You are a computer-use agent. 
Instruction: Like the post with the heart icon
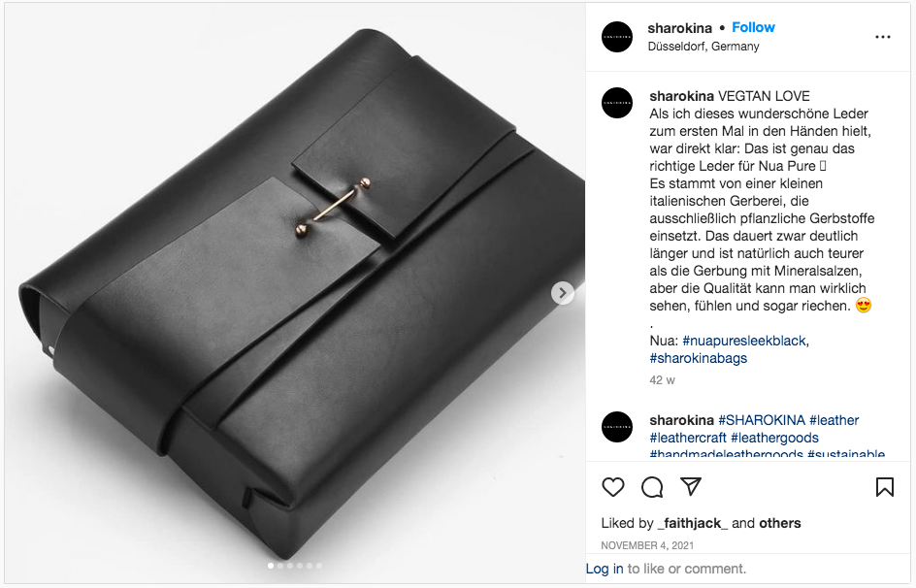click(613, 487)
